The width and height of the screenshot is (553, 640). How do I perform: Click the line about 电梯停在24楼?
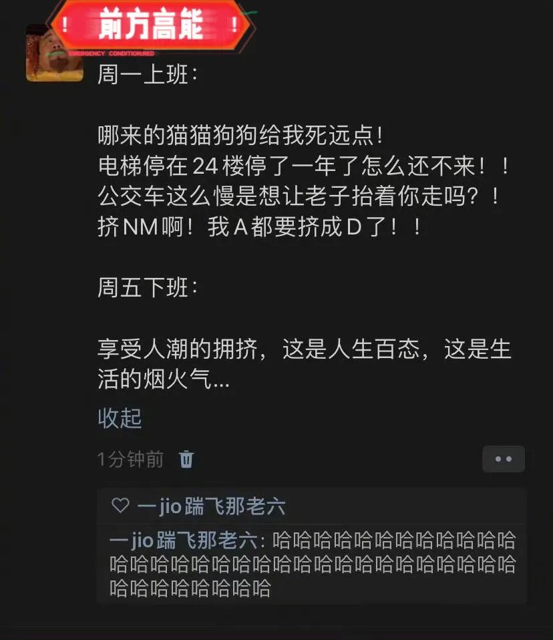[x=304, y=166]
